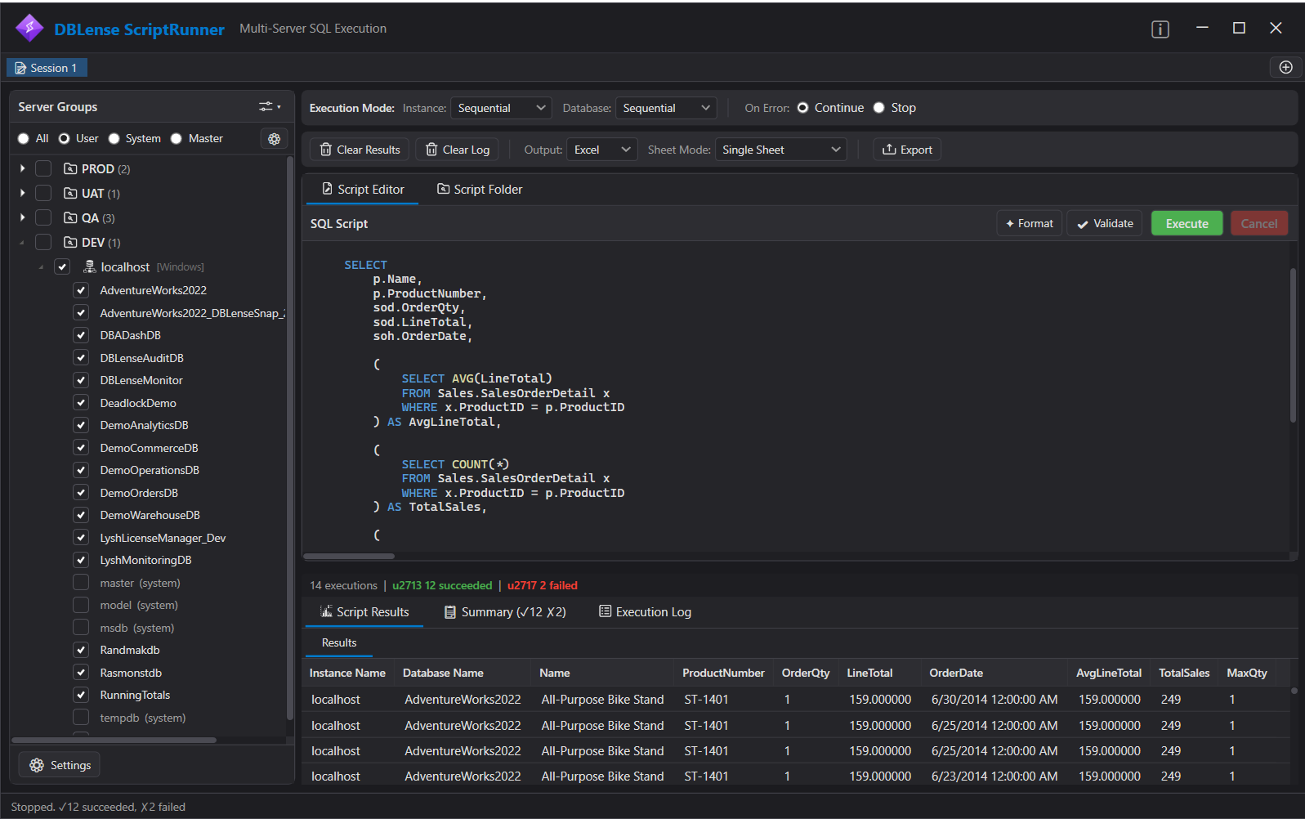This screenshot has height=819, width=1305.
Task: Uncheck the RunningTotals database checkbox
Action: [81, 695]
